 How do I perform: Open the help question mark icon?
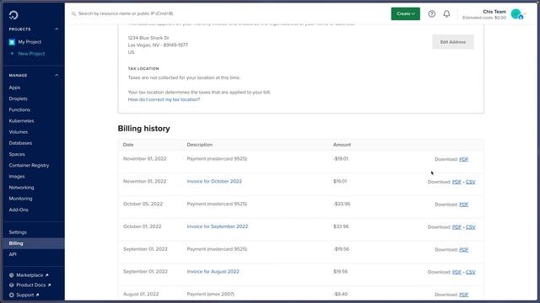click(x=431, y=13)
